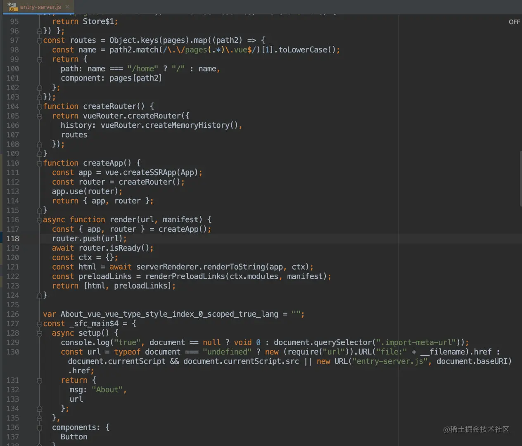522x446 pixels.
Task: Click 'isReady' on line 119
Action: (125, 248)
